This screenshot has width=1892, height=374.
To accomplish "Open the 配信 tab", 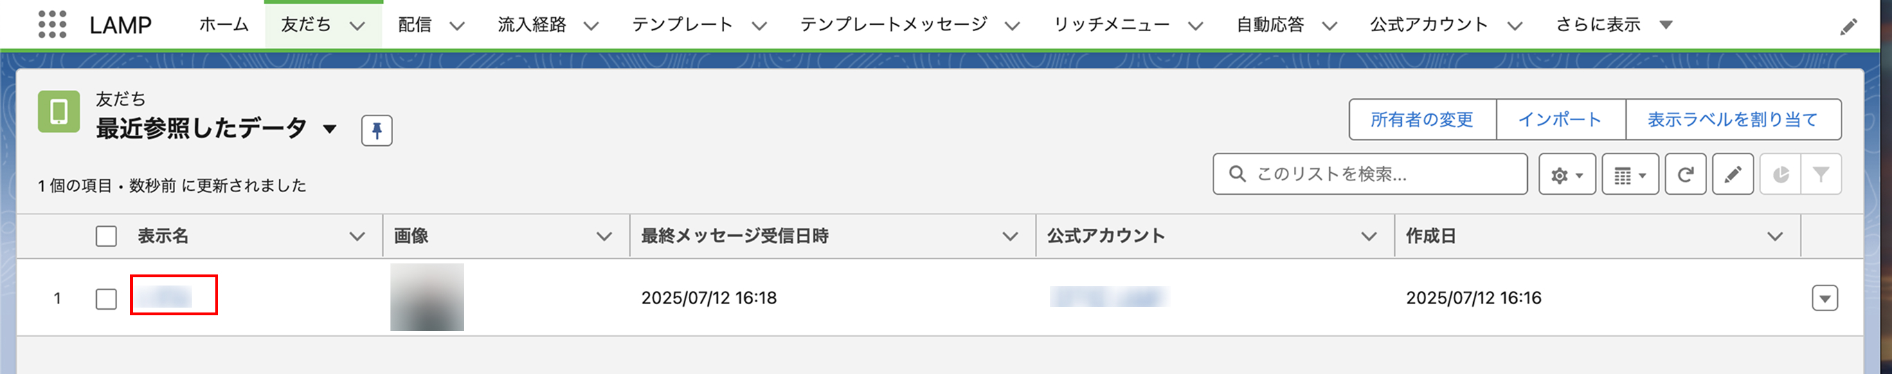I will (x=415, y=25).
